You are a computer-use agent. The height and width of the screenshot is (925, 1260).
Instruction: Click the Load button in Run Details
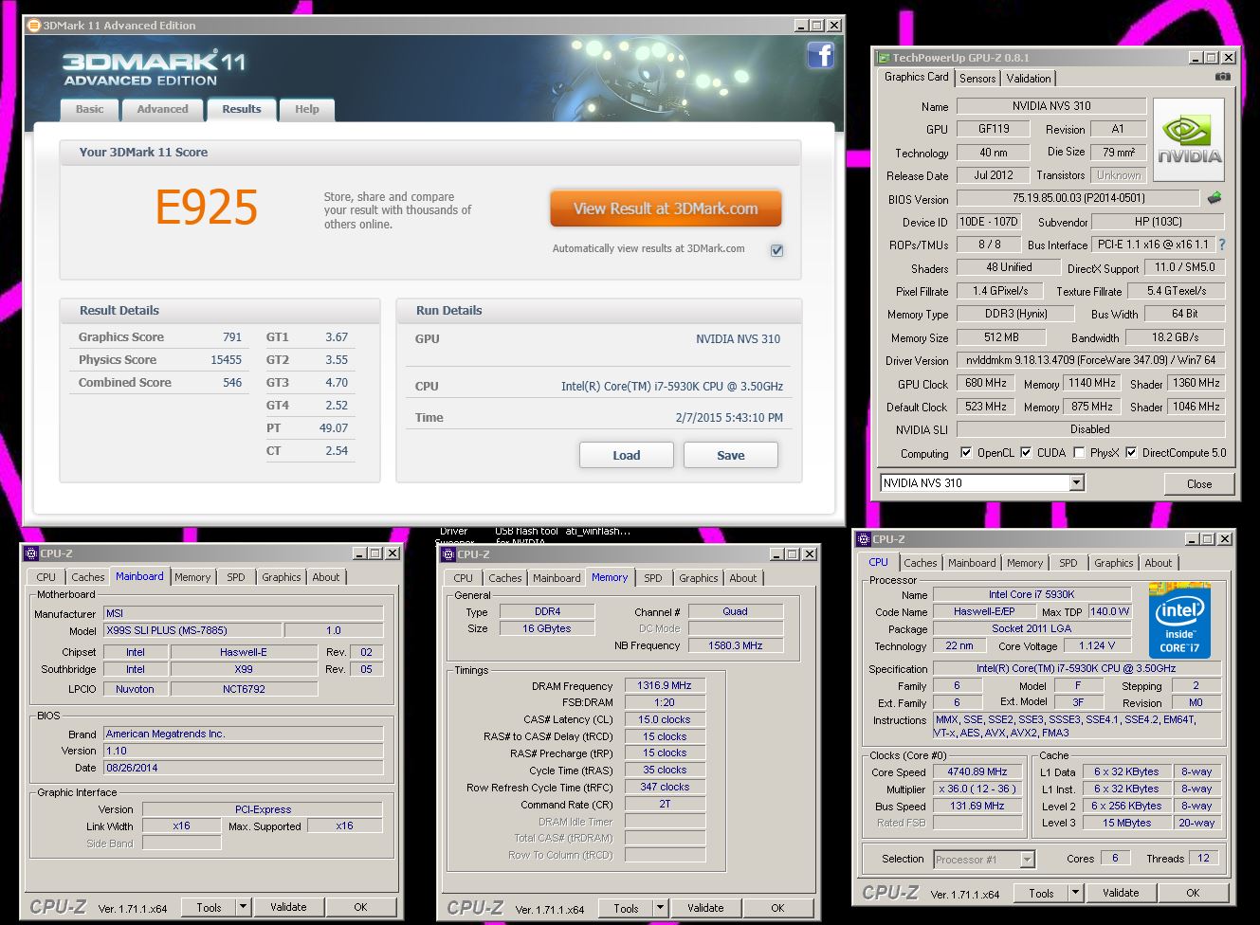[x=626, y=455]
